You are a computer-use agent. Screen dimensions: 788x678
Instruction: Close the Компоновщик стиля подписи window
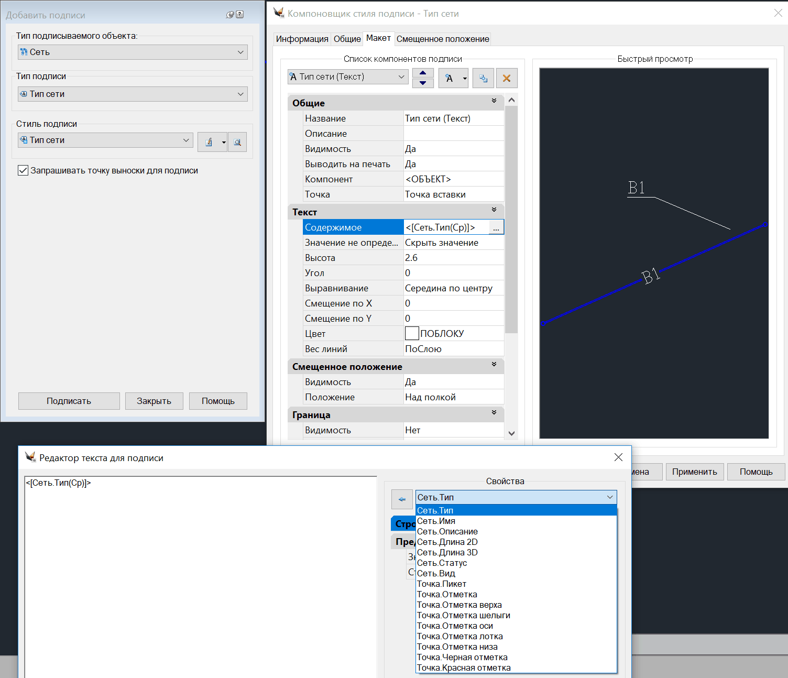point(778,13)
